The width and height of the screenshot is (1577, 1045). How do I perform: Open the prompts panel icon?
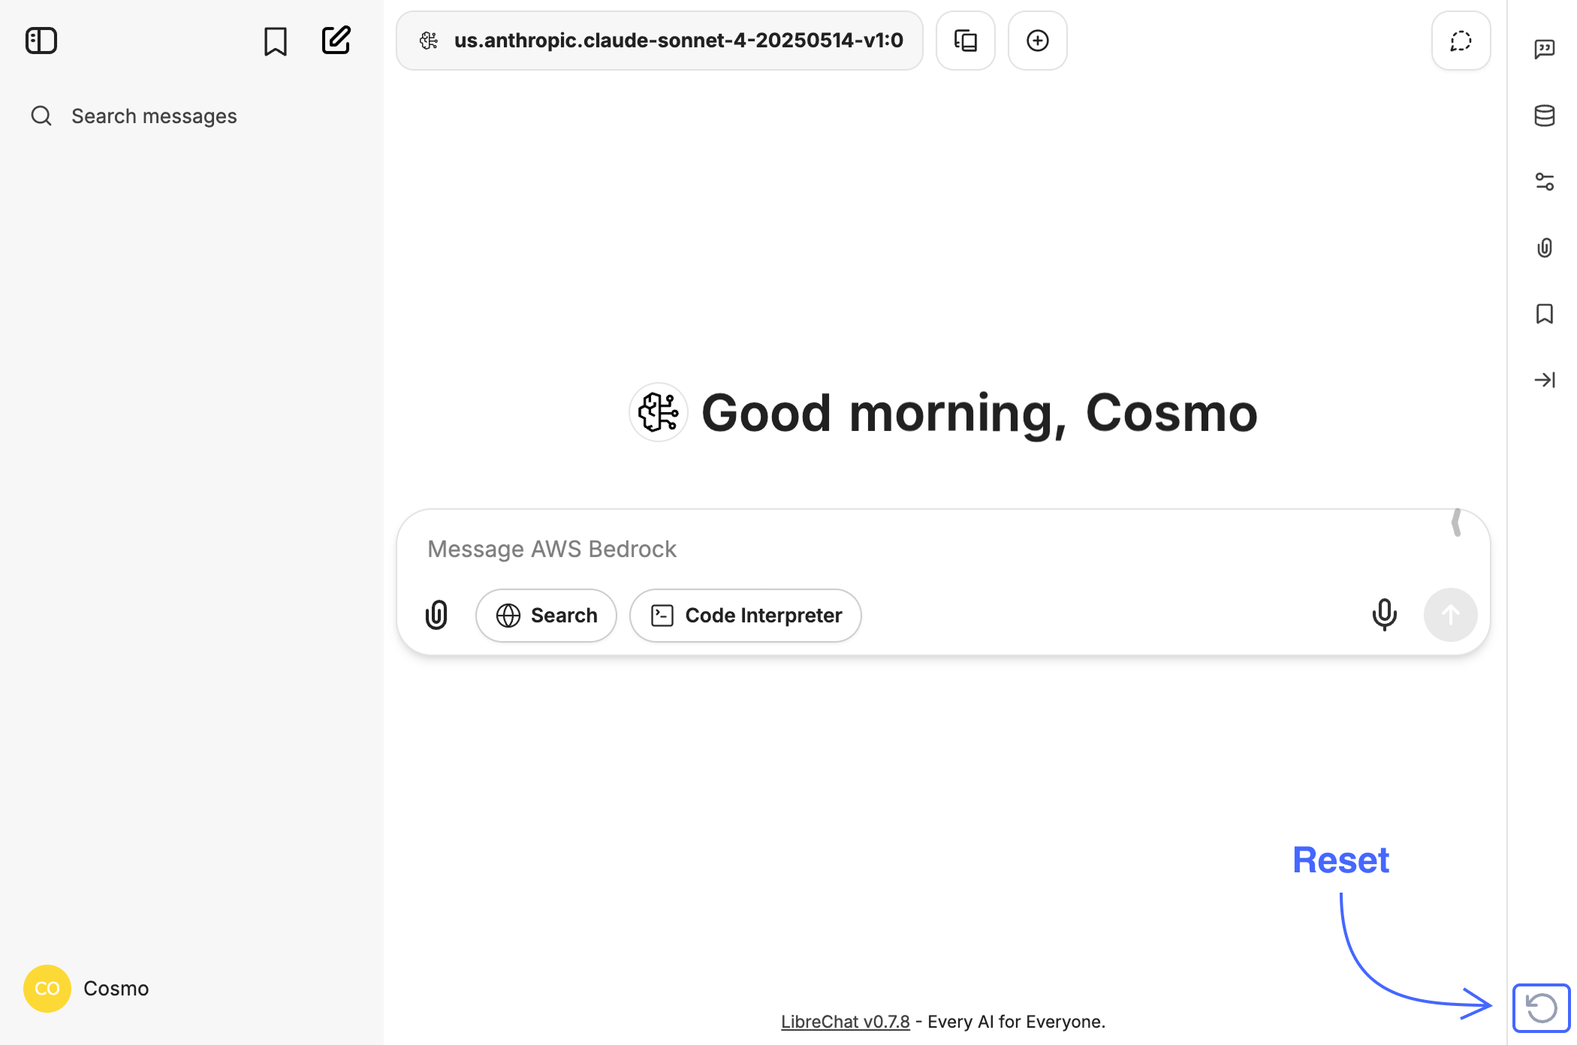1544,50
